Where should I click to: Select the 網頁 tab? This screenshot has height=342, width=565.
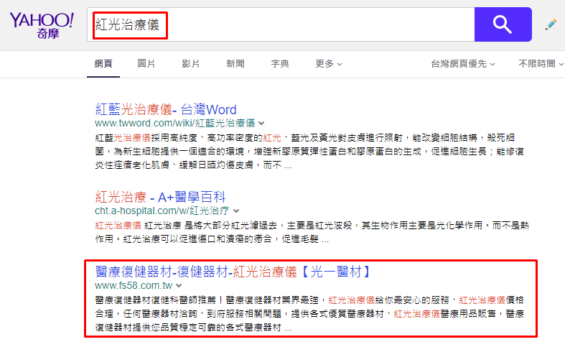tap(103, 64)
